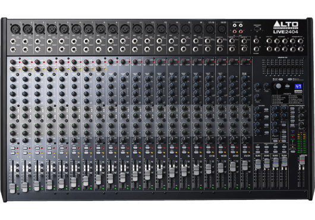The height and width of the screenshot is (220, 315).
Task: Click the channel 9 XLR mic input
Action: [113, 29]
